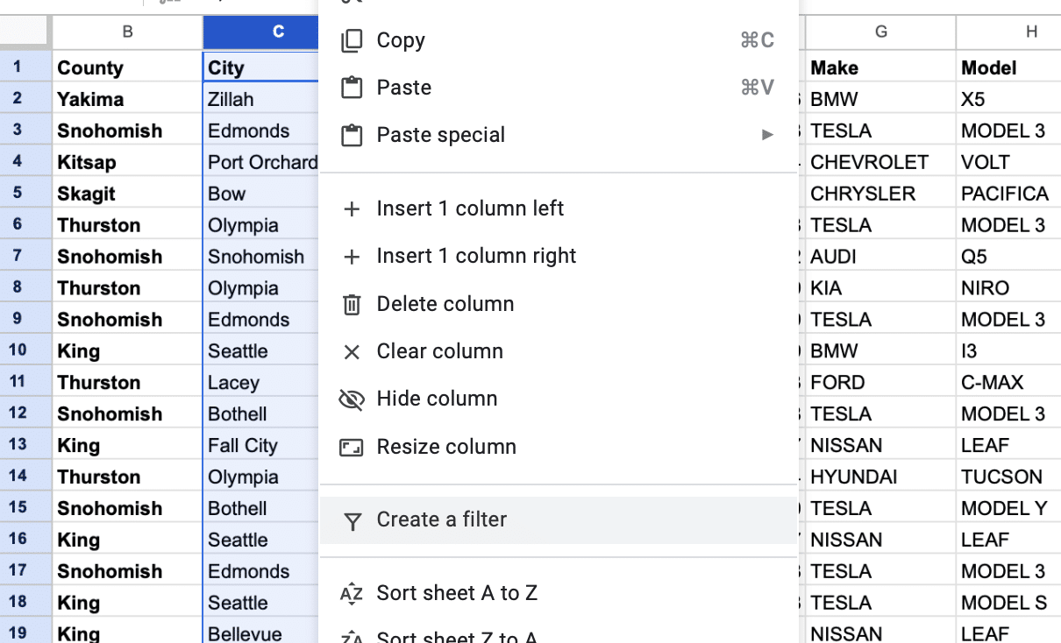Click the Paste clipboard icon
The width and height of the screenshot is (1061, 643).
[x=352, y=88]
